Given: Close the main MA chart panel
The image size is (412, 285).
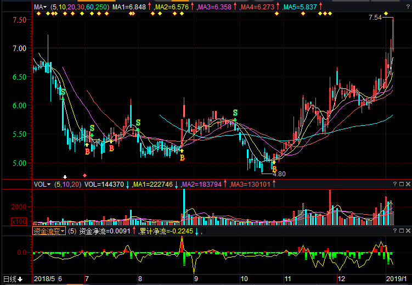Looking at the screenshot, I should (x=407, y=7).
